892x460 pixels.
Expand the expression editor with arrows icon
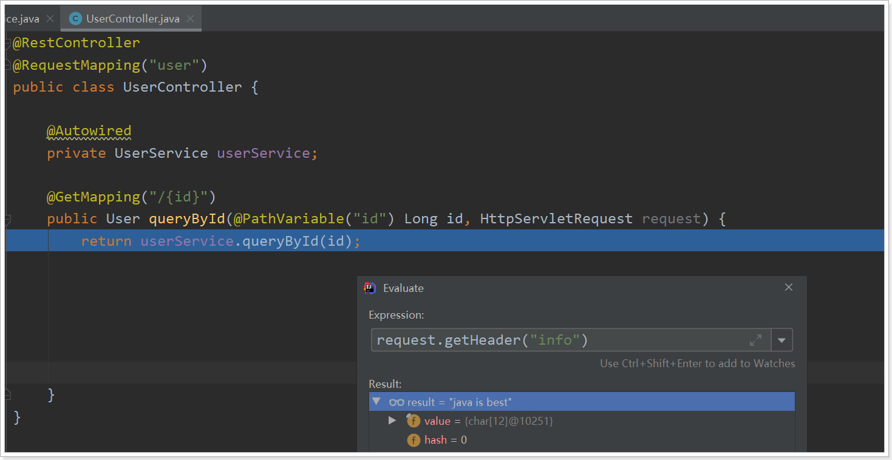pos(755,340)
